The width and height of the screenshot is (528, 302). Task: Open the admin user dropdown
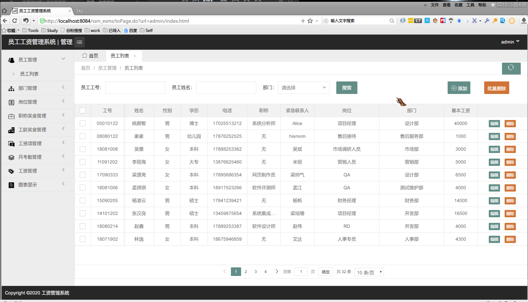510,42
